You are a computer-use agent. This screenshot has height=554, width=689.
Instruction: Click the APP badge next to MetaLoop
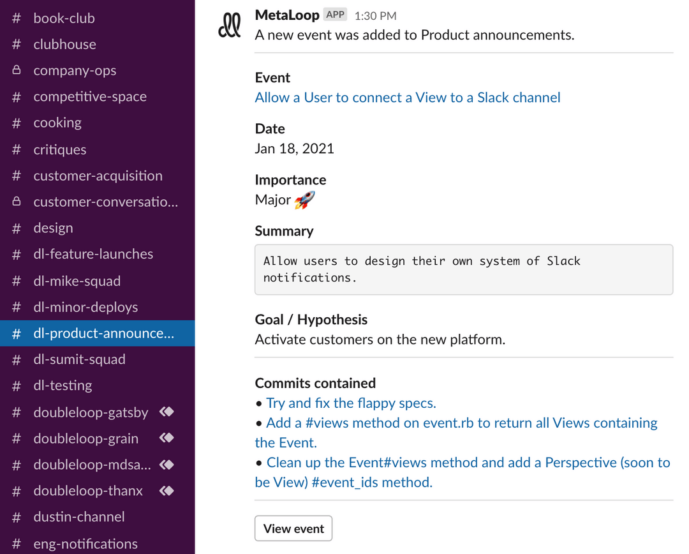coord(334,14)
